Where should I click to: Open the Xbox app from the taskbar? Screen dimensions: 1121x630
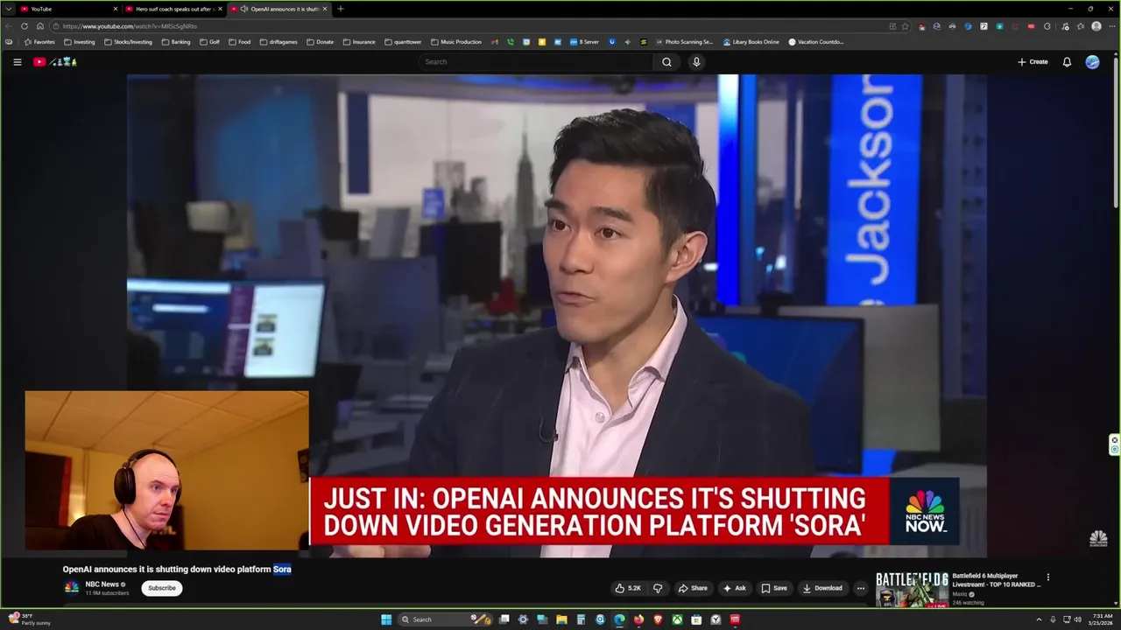(x=677, y=619)
